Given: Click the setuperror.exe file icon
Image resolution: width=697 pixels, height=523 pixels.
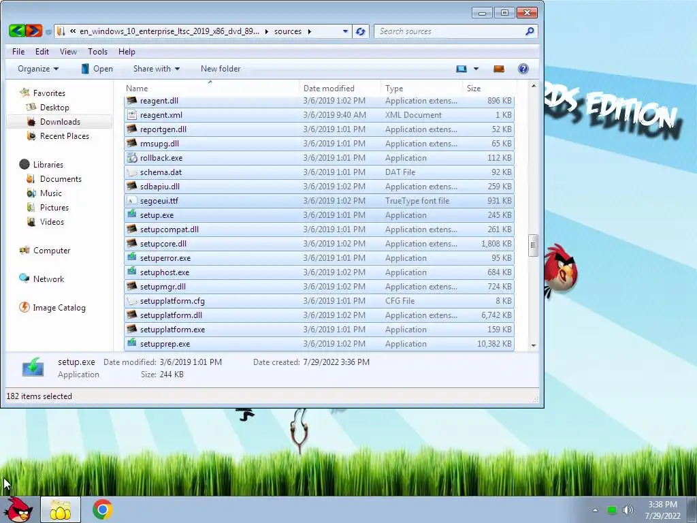Looking at the screenshot, I should [131, 257].
